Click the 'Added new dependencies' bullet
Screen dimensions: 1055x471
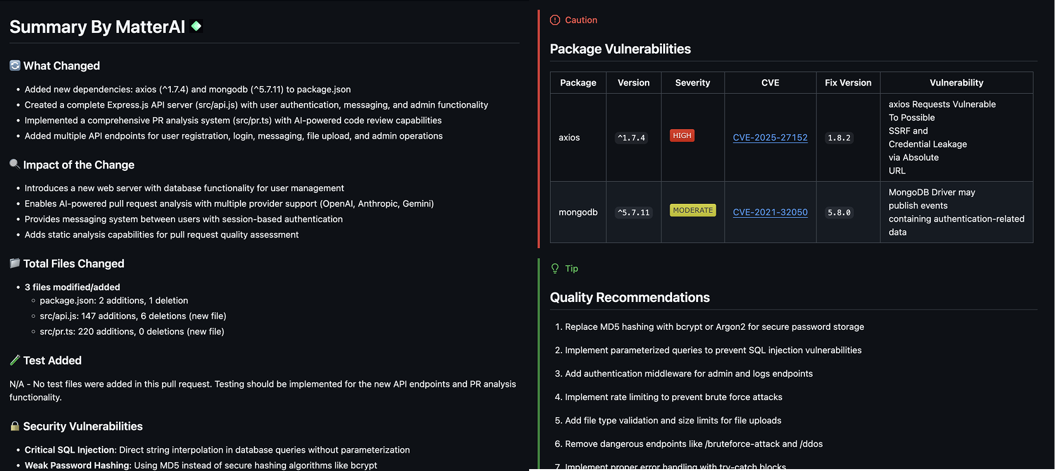tap(187, 89)
